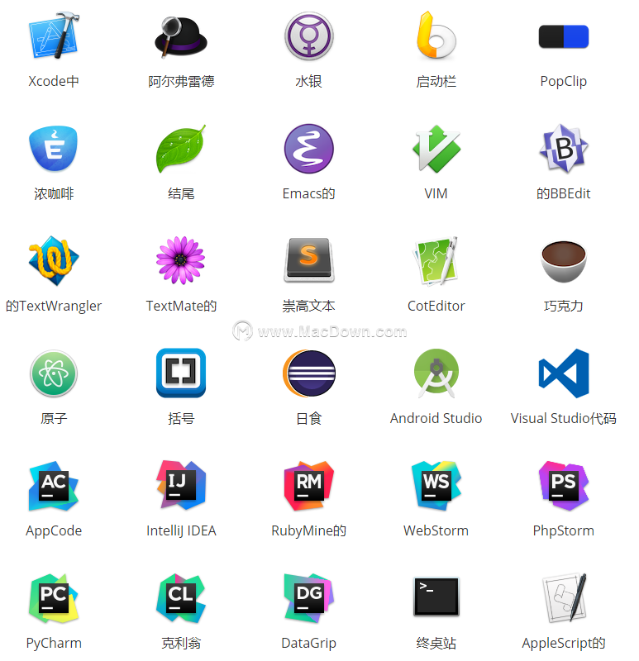Select the Sublime Text S icon

pos(308,260)
